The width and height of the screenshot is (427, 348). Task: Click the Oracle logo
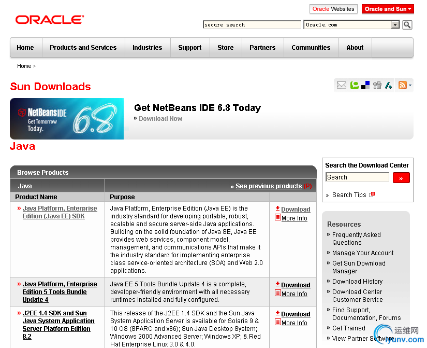tap(50, 20)
